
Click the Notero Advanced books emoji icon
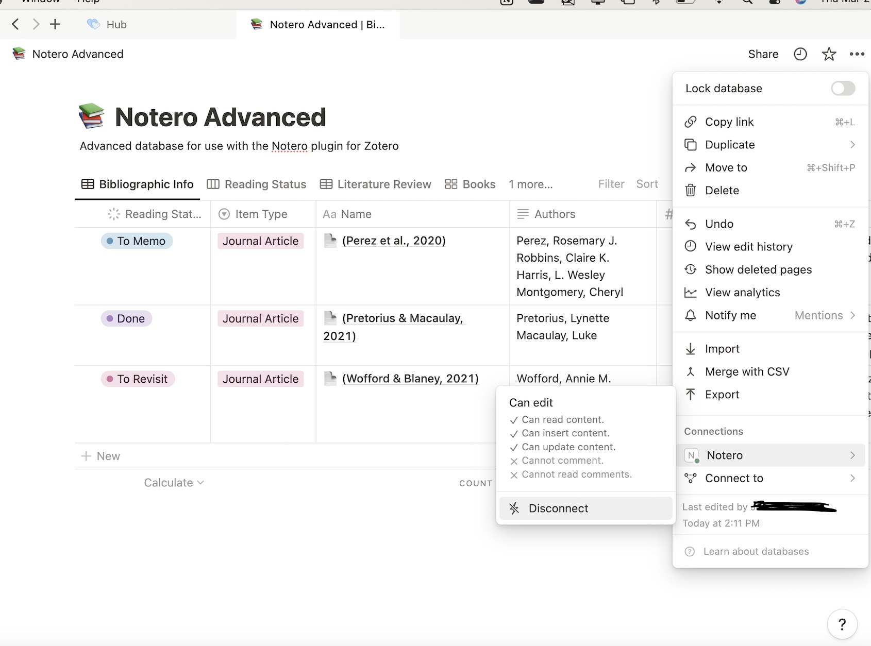(x=92, y=116)
